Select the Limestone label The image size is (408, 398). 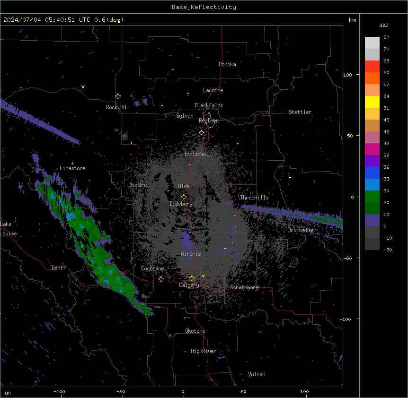[x=72, y=168]
